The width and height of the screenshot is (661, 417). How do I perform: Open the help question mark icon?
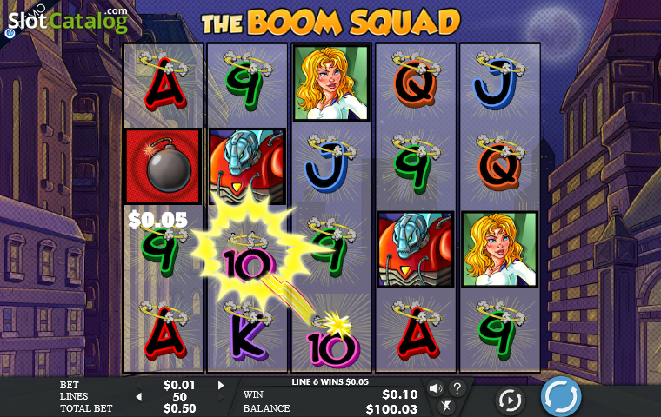(457, 388)
